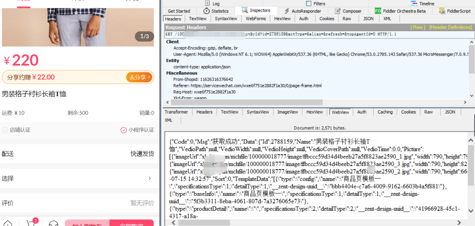Image resolution: width=475 pixels, height=226 pixels.
Task: Open the Composer tab
Action: [348, 11]
